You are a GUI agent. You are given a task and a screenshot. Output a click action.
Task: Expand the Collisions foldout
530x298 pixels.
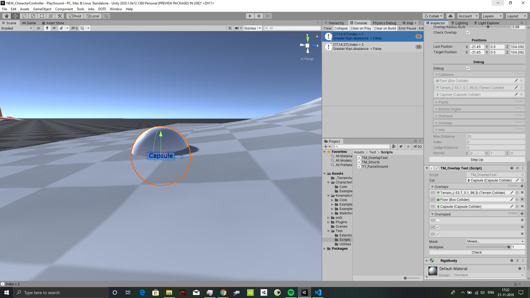click(437, 74)
